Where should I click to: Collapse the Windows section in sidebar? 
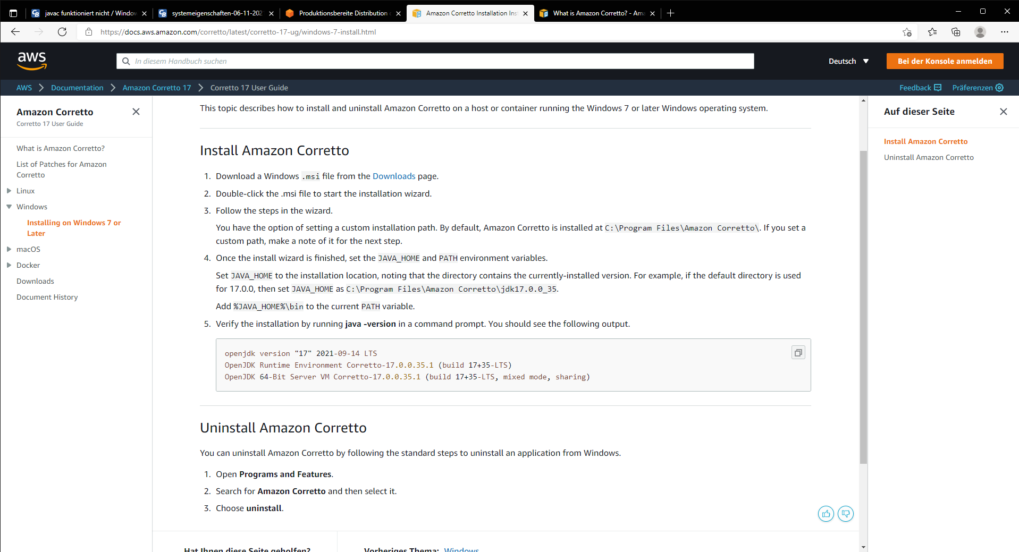pyautogui.click(x=9, y=207)
